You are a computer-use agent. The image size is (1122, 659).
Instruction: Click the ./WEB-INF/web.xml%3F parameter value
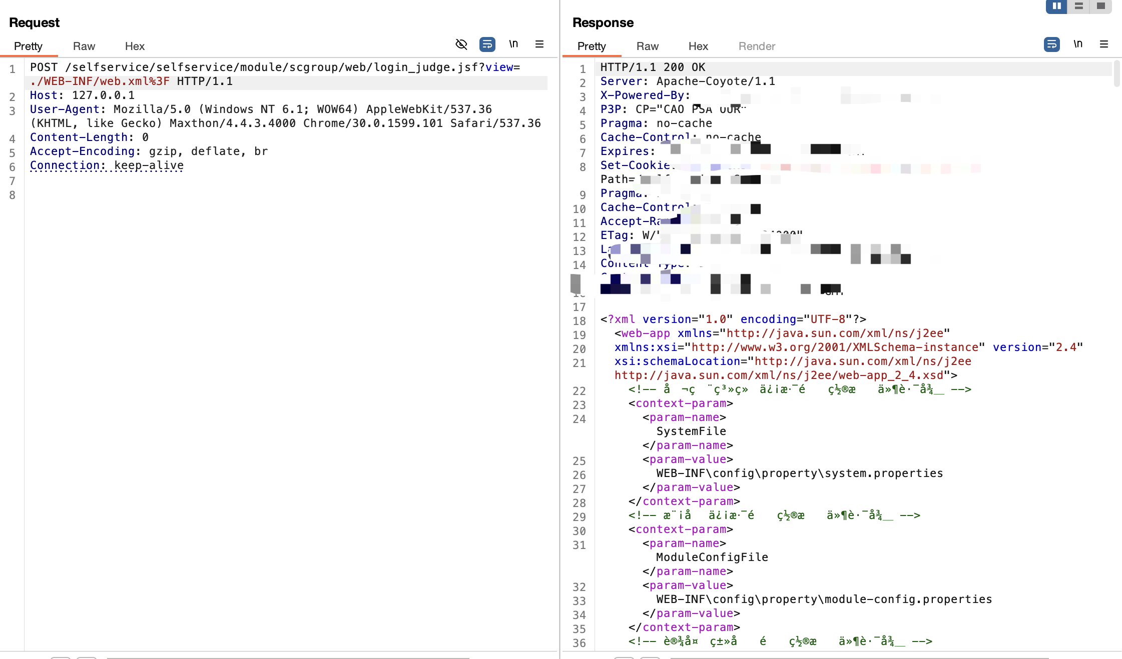click(x=100, y=81)
